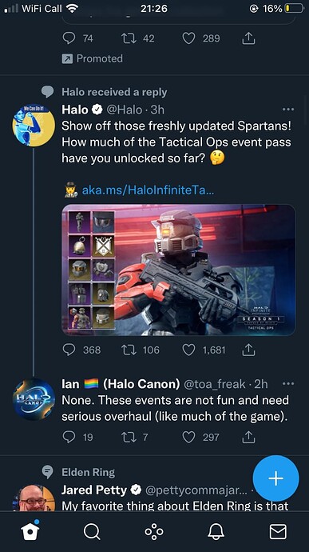The image size is (309, 552).
Task: Open reply to Ian's comment
Action: click(69, 437)
